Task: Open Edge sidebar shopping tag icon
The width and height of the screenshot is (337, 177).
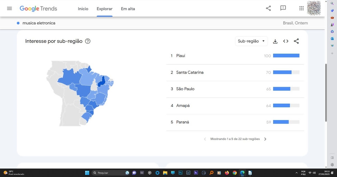Action: 332,10
